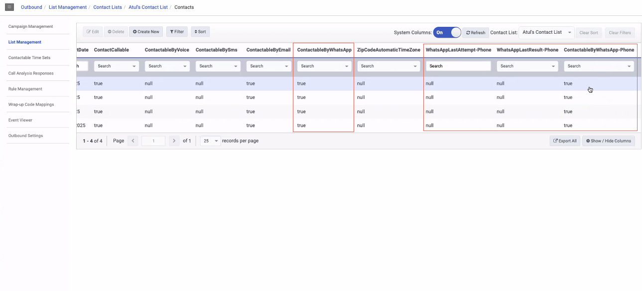Click the hamburger menu icon
Viewport: 642px width, 291px height.
tap(9, 7)
